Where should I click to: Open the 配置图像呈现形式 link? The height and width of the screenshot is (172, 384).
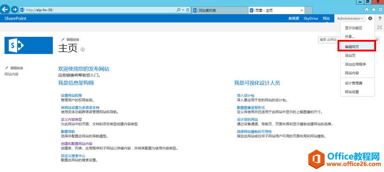[x=251, y=108]
